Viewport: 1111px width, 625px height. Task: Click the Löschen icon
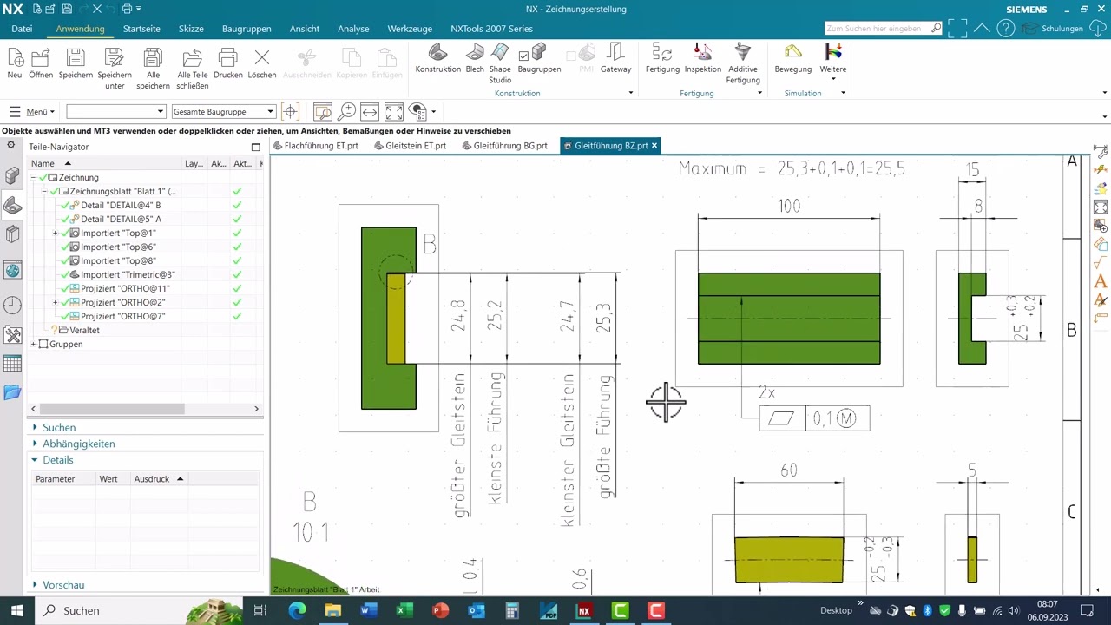click(262, 57)
